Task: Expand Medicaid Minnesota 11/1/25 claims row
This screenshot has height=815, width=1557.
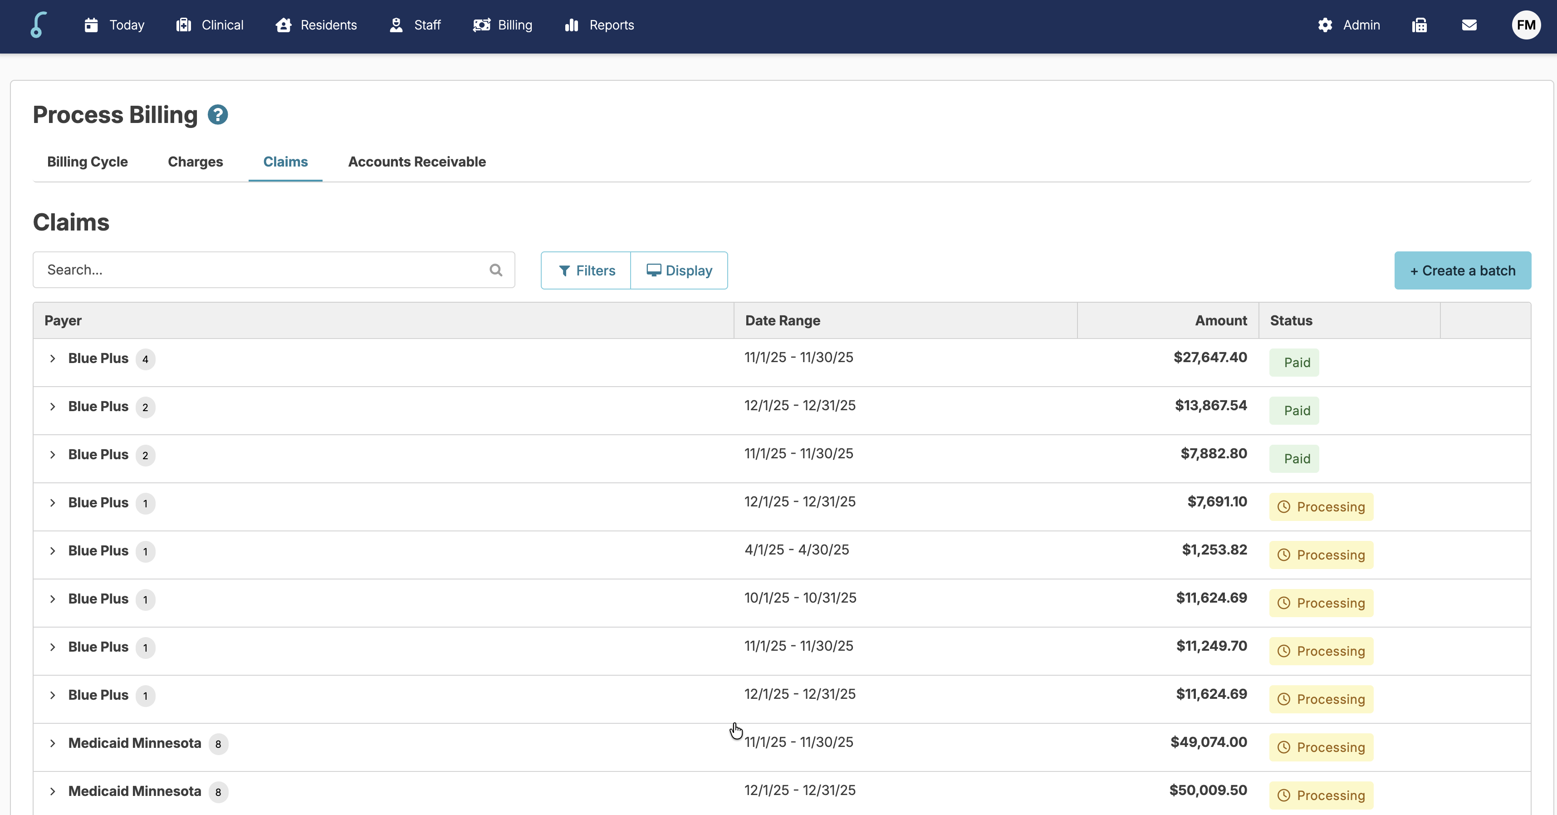Action: click(x=53, y=743)
